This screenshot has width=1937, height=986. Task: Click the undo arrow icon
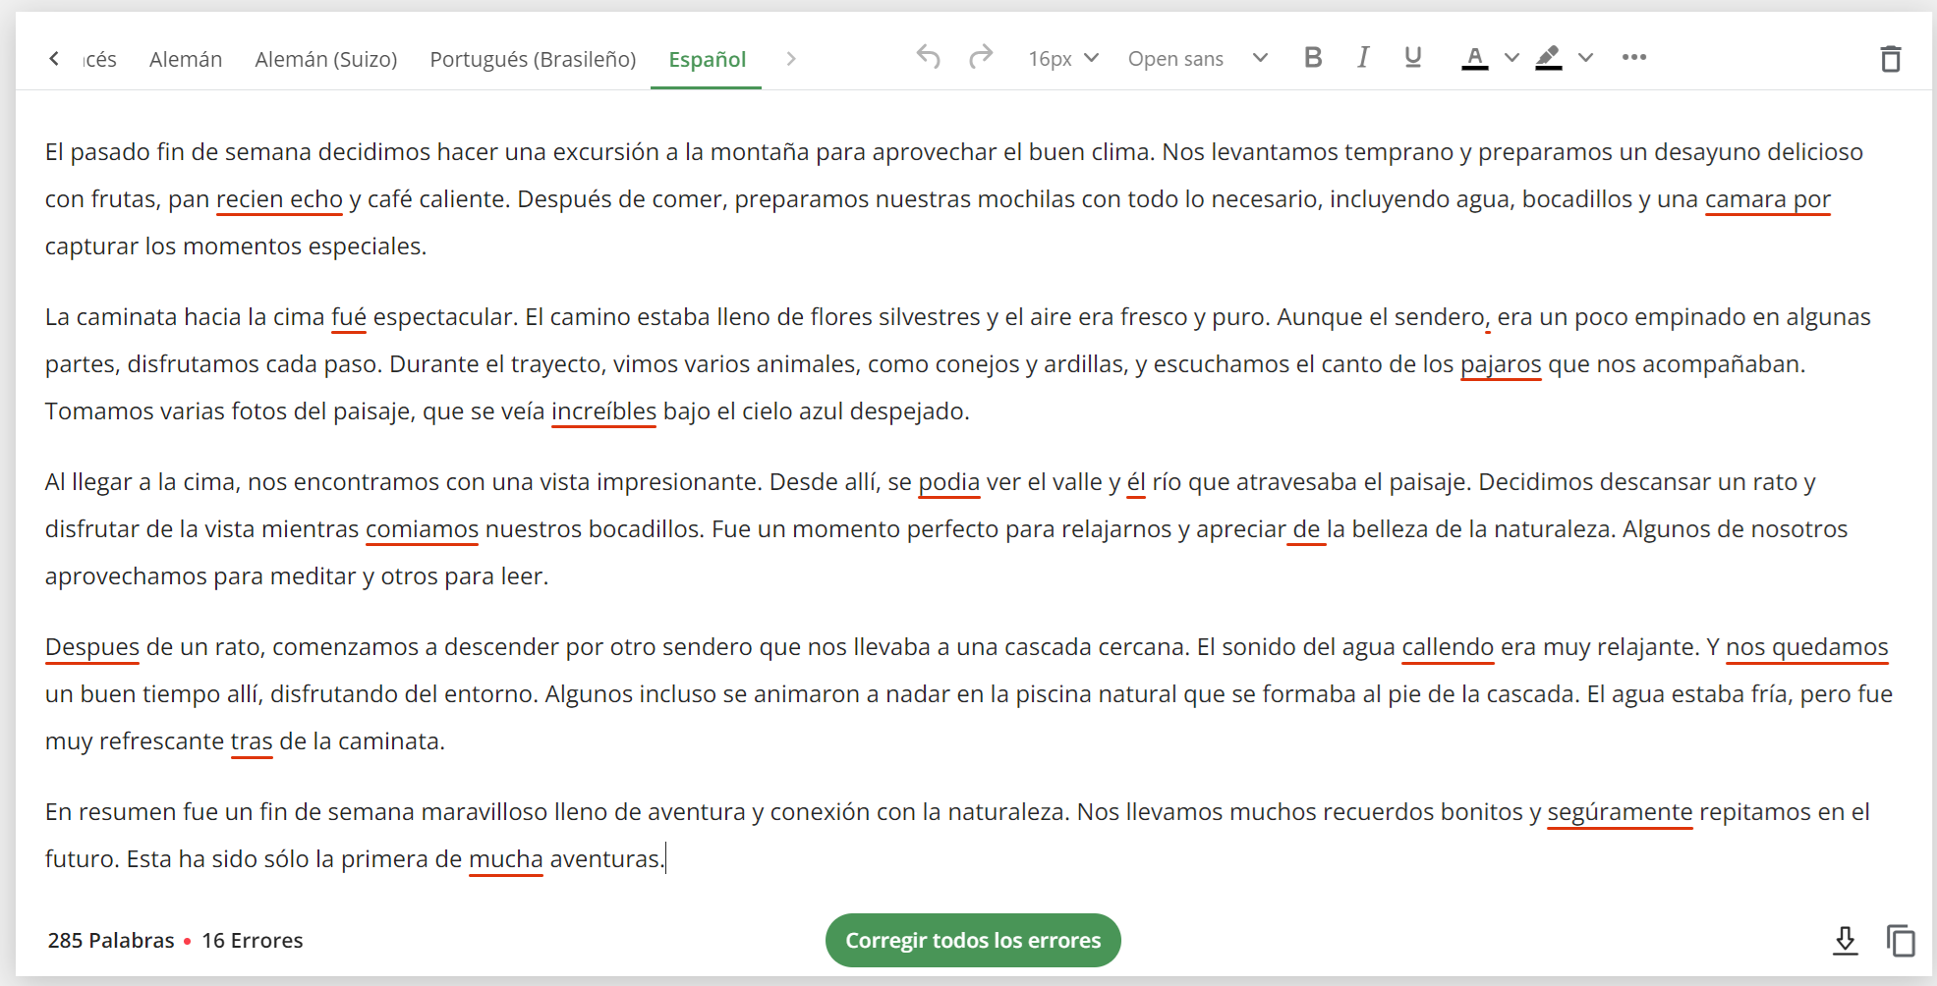(x=928, y=57)
